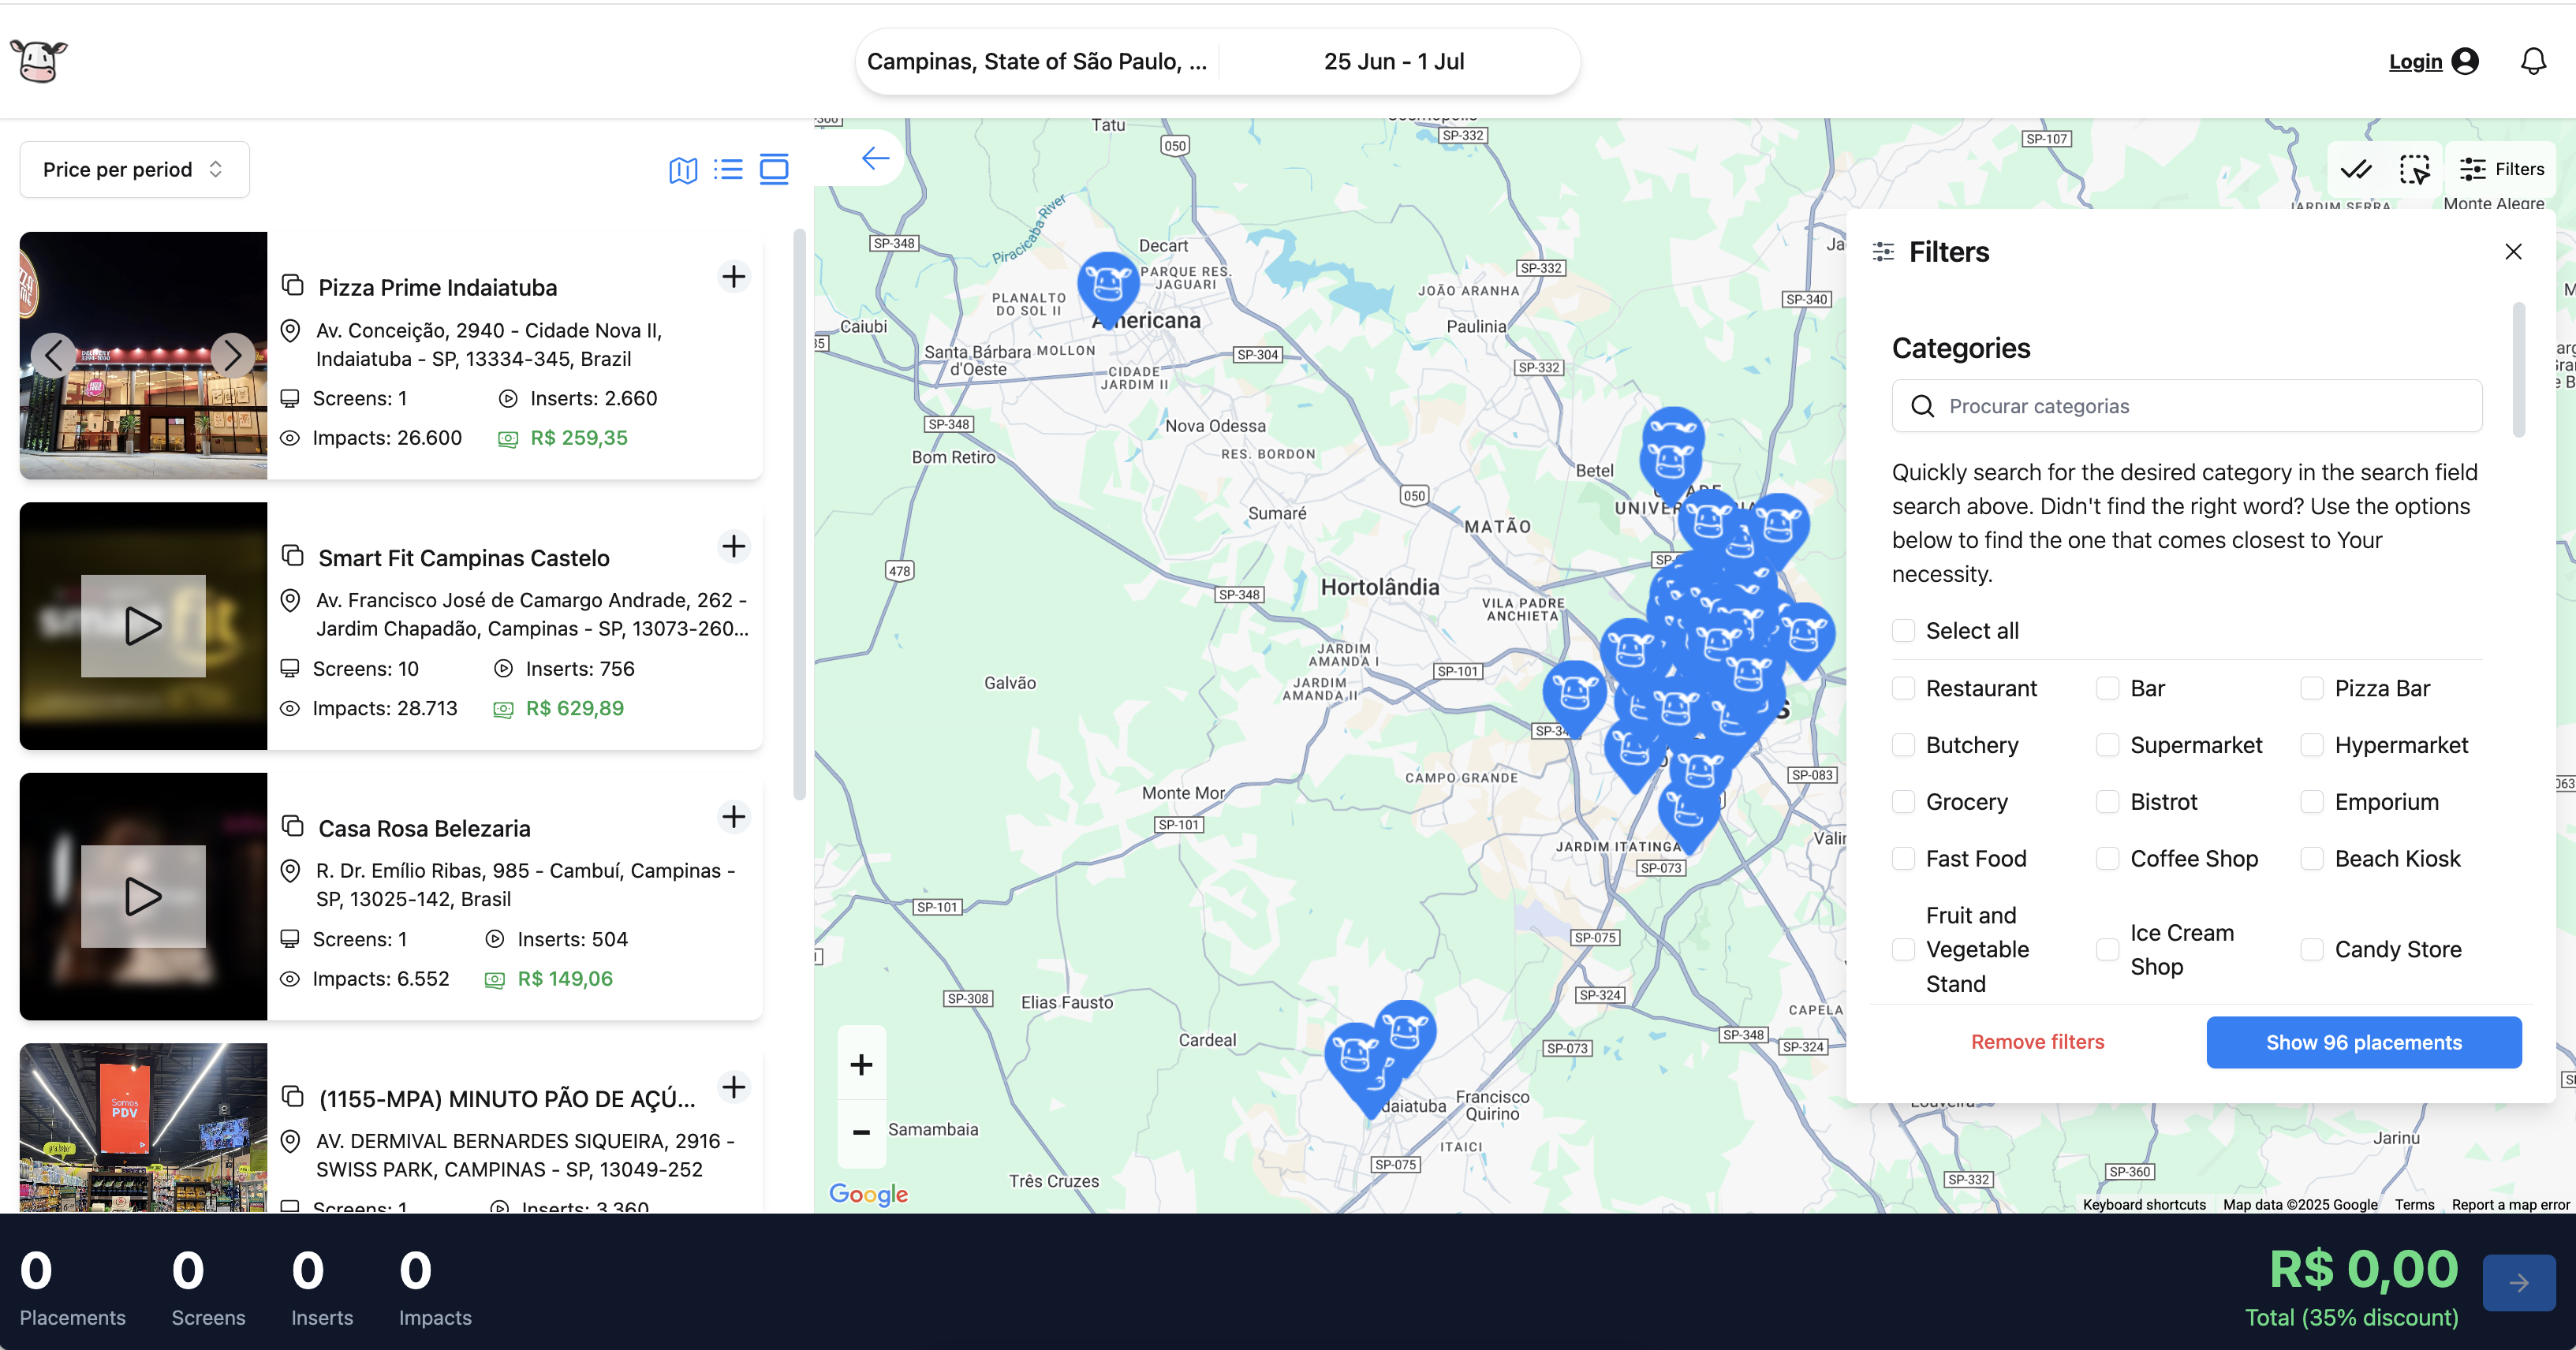Image resolution: width=2576 pixels, height=1350 pixels.
Task: Open the location search field Campinas
Action: (x=1036, y=62)
